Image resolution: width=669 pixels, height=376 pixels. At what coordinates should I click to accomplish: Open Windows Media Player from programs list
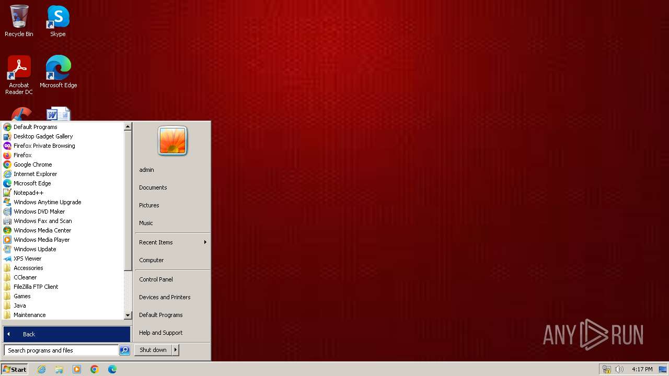[41, 240]
